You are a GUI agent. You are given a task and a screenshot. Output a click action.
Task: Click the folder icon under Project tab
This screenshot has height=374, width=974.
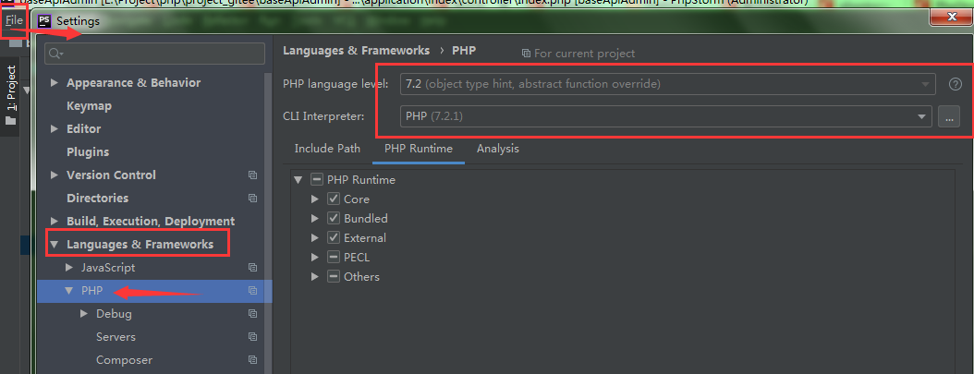tap(10, 120)
